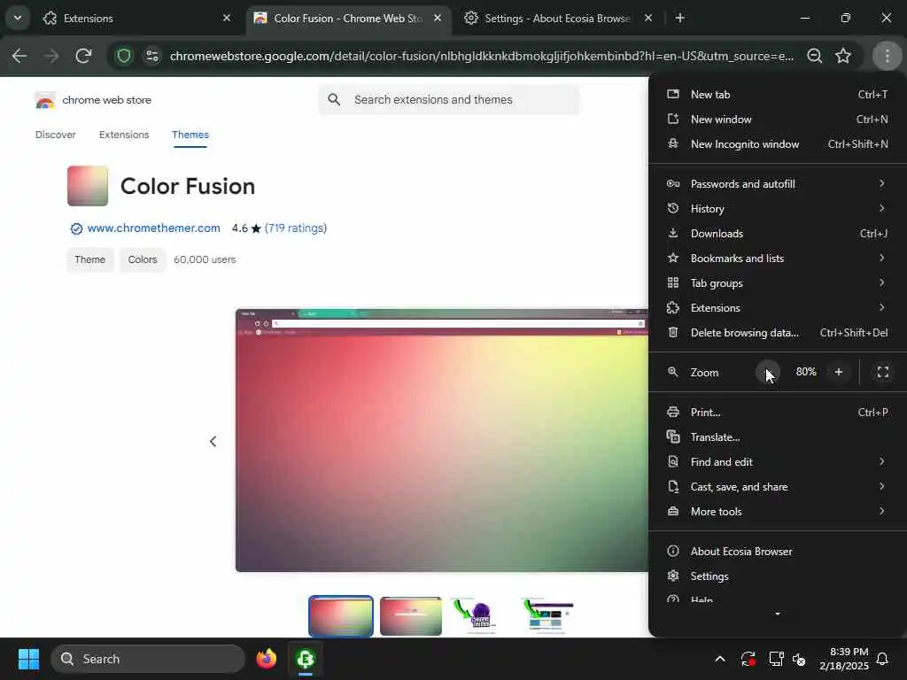The height and width of the screenshot is (680, 907).
Task: Expand Bookmarks and lists submenu
Action: pos(778,259)
